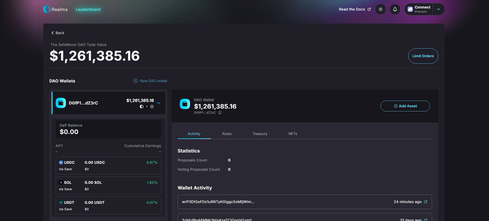Toggle the light/dark theme sun icon
Viewport: 489px width, 221px height.
coord(381,9)
